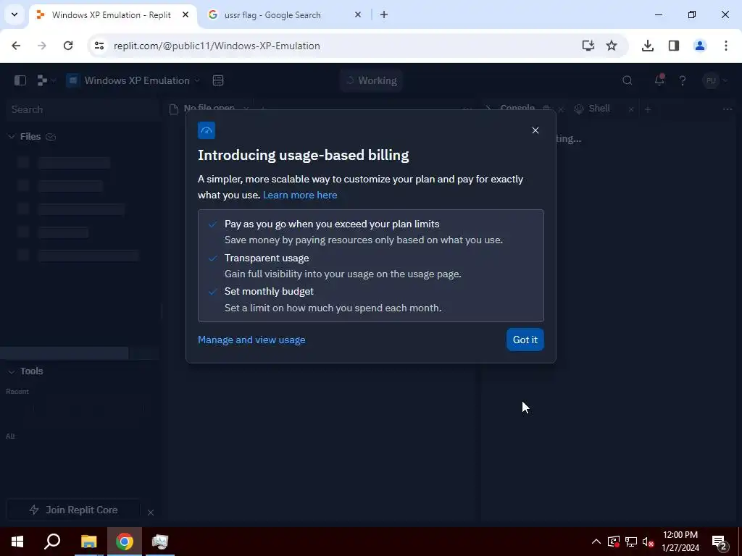Image resolution: width=742 pixels, height=556 pixels.
Task: Collapse the Tools section
Action: [11, 371]
